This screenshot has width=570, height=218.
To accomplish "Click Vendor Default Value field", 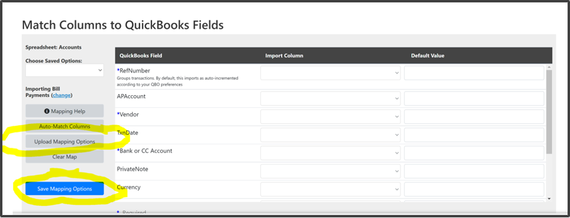I will [474, 116].
